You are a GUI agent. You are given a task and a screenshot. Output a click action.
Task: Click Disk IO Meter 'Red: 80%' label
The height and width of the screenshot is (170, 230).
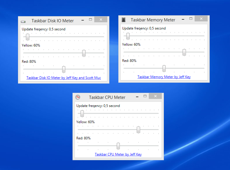[29, 62]
